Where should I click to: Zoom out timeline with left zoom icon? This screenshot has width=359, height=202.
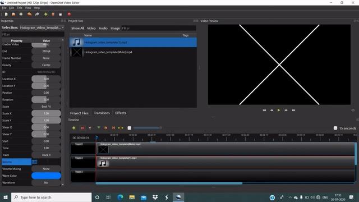130,128
